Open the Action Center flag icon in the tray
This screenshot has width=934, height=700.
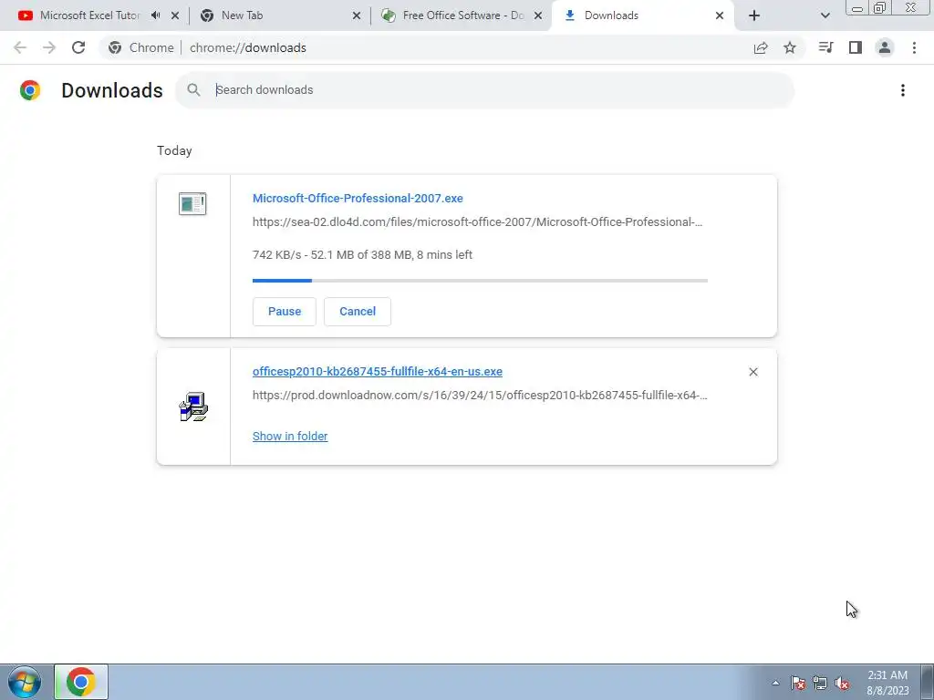coord(797,683)
